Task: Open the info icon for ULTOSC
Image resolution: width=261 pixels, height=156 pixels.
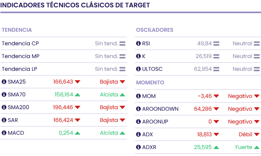Action: pyautogui.click(x=139, y=69)
